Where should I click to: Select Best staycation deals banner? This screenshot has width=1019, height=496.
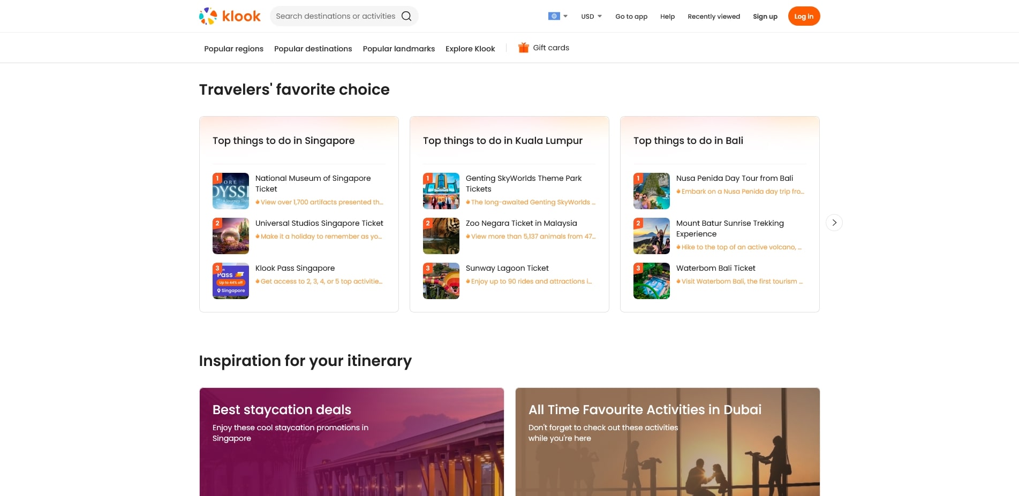point(351,441)
